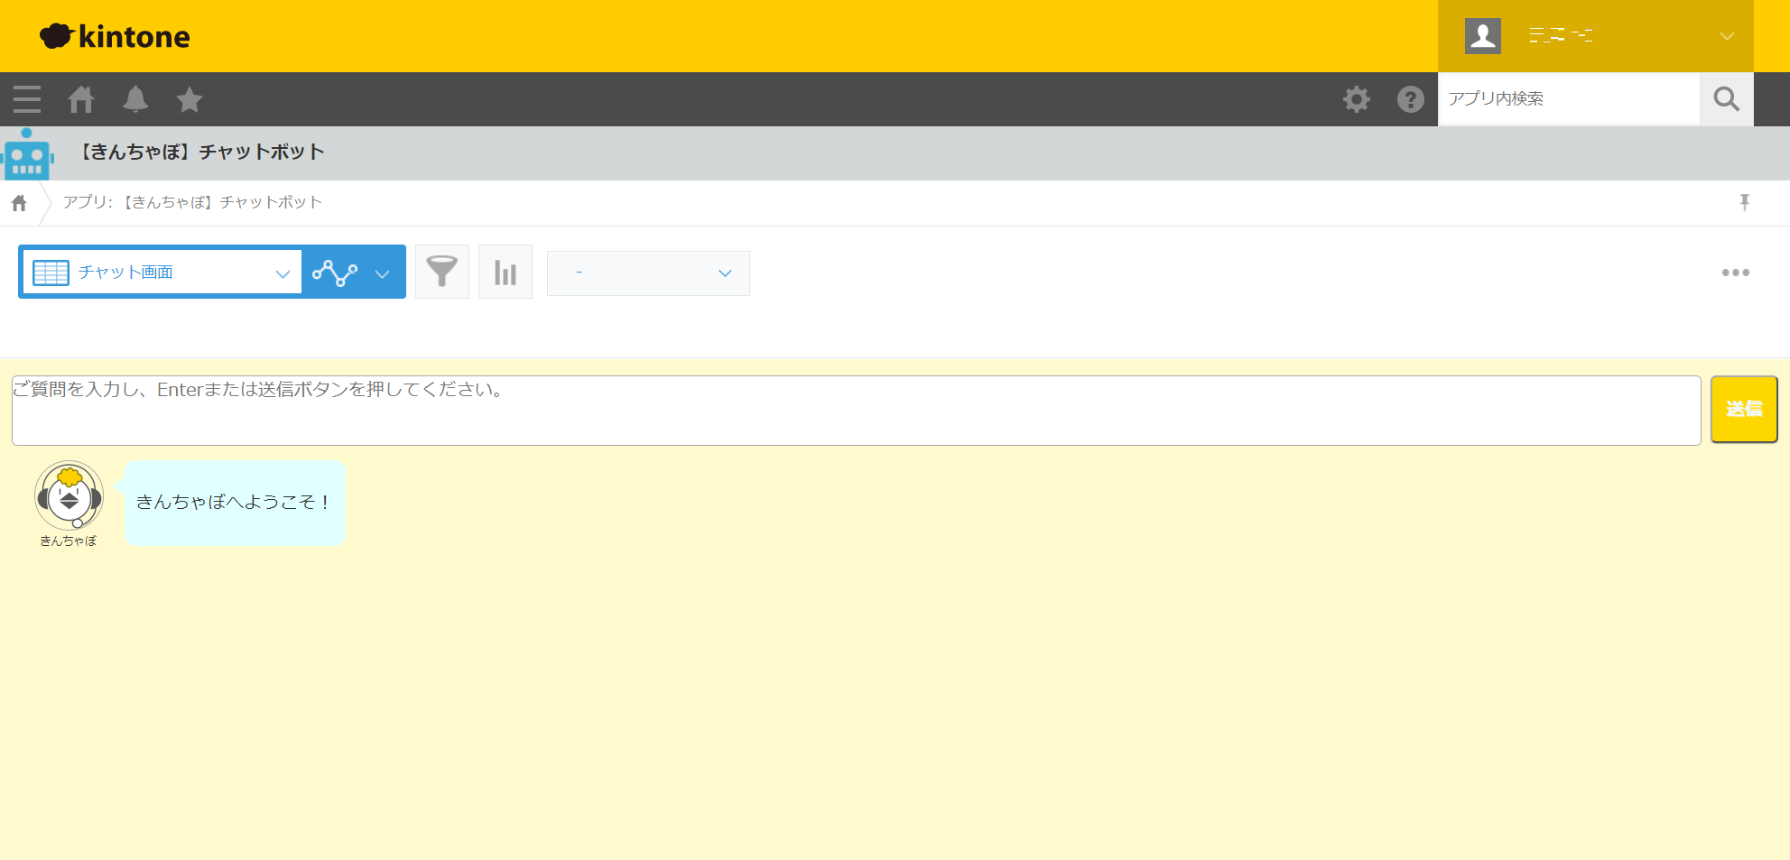
Task: Click the kintone logo
Action: pyautogui.click(x=115, y=36)
